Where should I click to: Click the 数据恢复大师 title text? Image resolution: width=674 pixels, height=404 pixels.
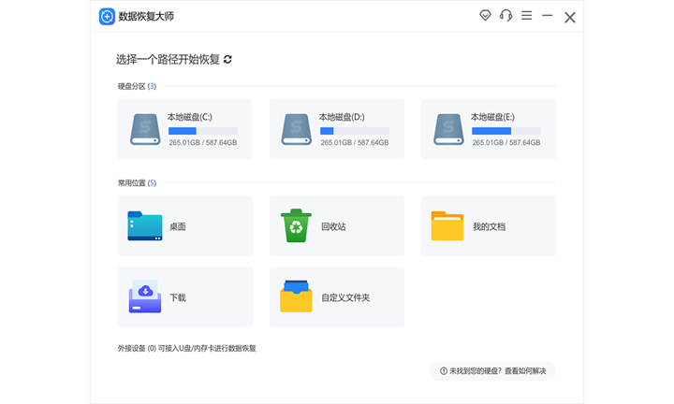click(146, 16)
